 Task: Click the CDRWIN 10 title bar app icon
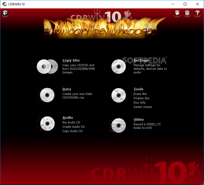pos(5,4)
